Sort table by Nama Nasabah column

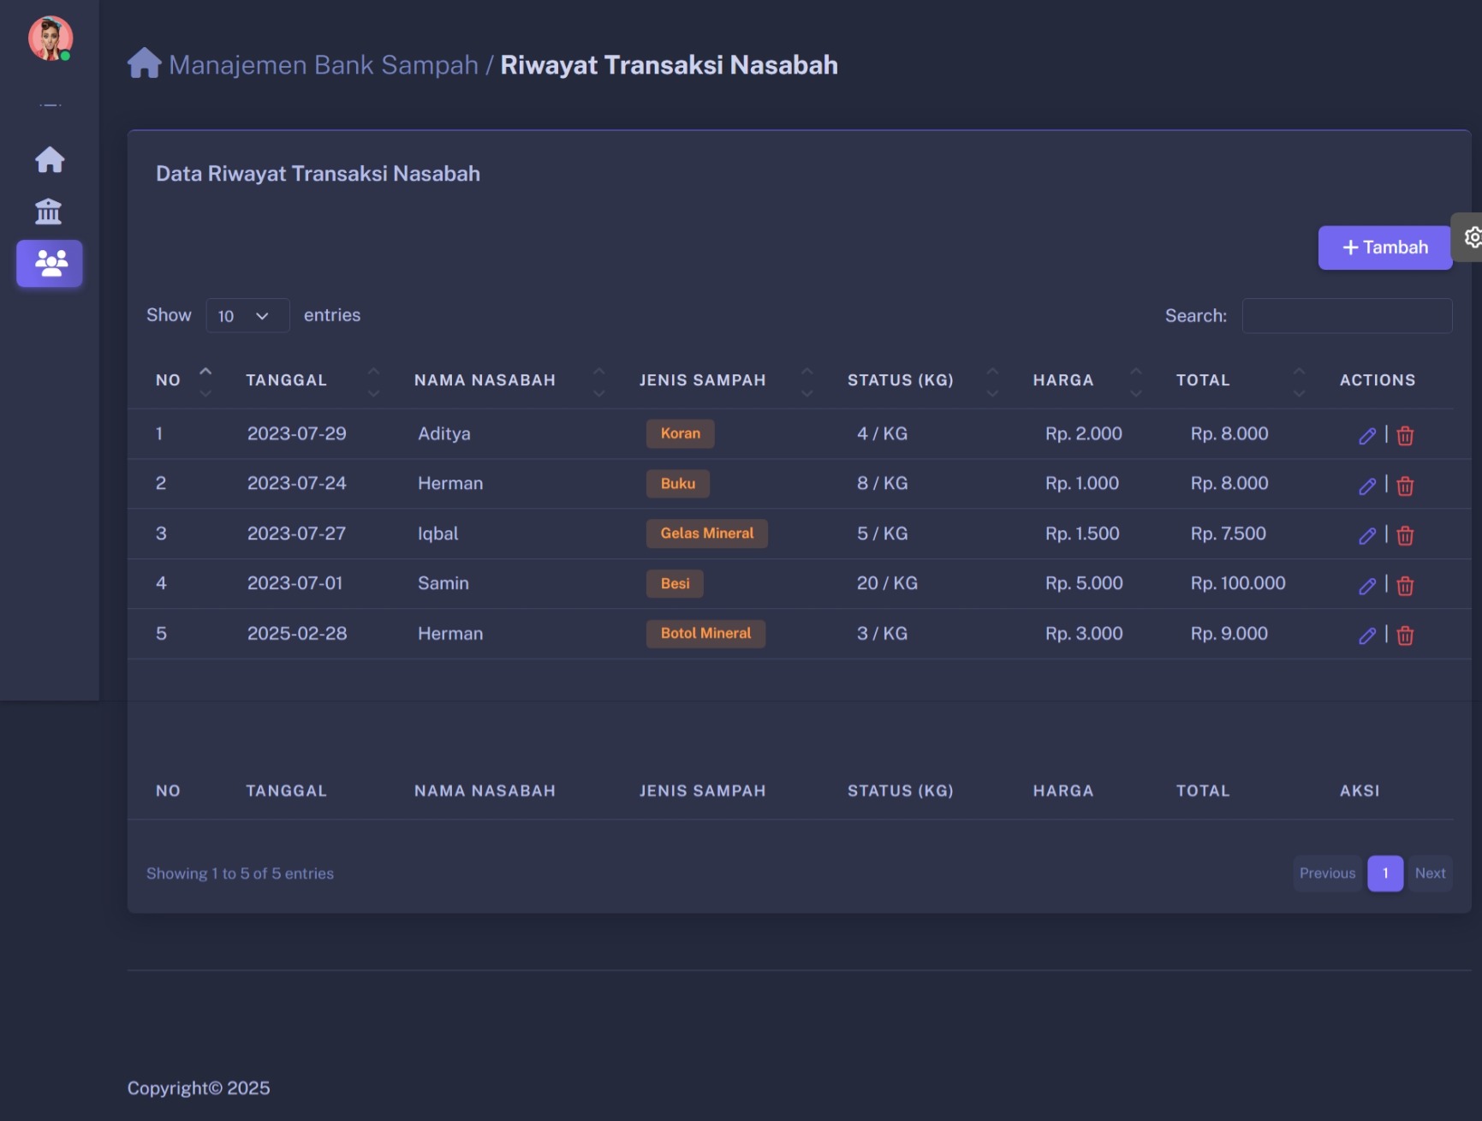point(485,380)
